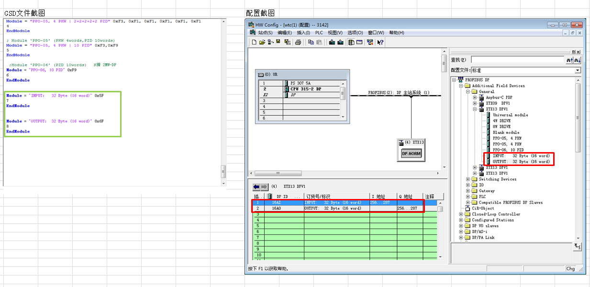Viewport: 590px width, 287px height.
Task: Open the PLC menu
Action: 319,33
